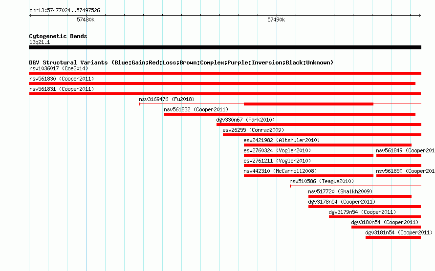Select the esv2761211 red bar
This screenshot has width=435, height=271.
(x=333, y=166)
